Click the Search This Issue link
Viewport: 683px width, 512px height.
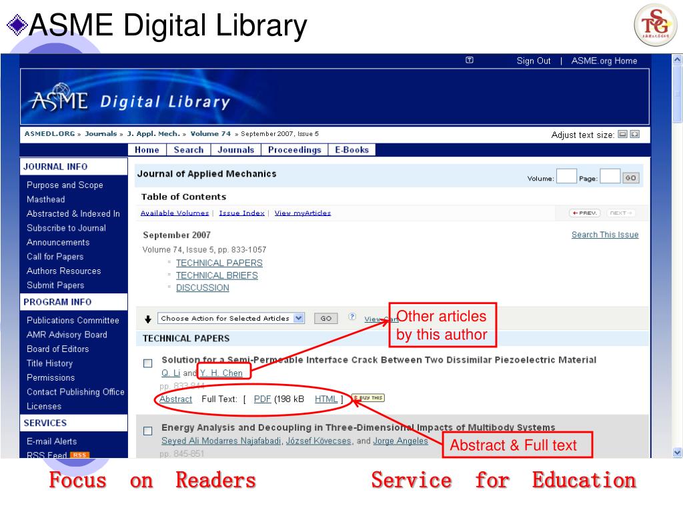[605, 235]
